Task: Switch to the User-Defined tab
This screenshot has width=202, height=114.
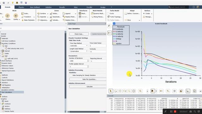Action: coord(35,7)
